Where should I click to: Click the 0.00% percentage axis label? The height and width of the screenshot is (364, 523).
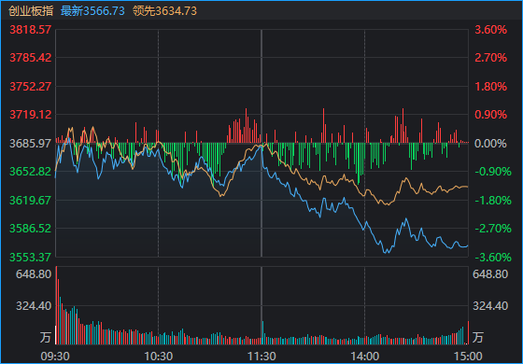coord(490,144)
